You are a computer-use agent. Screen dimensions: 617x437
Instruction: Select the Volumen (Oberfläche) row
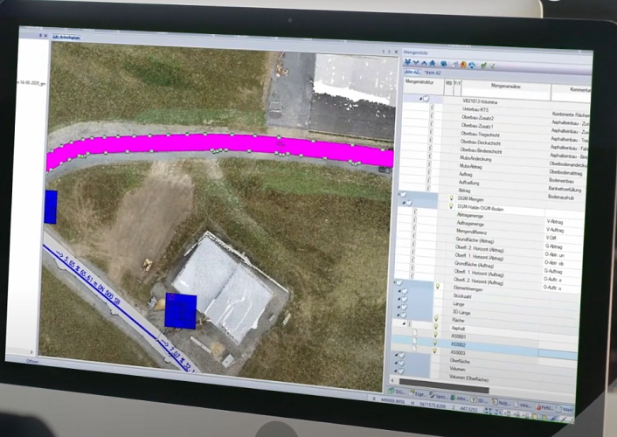(x=484, y=378)
